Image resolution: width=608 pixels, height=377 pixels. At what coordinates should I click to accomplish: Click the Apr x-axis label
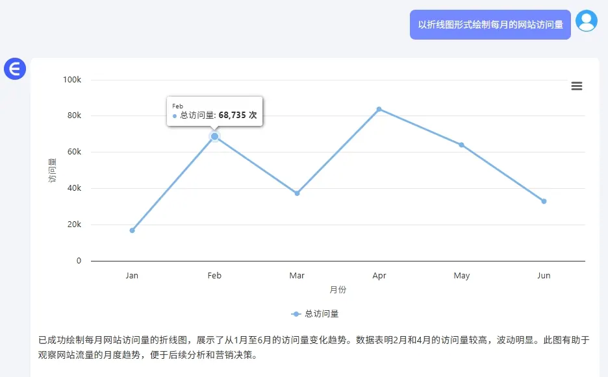click(379, 276)
